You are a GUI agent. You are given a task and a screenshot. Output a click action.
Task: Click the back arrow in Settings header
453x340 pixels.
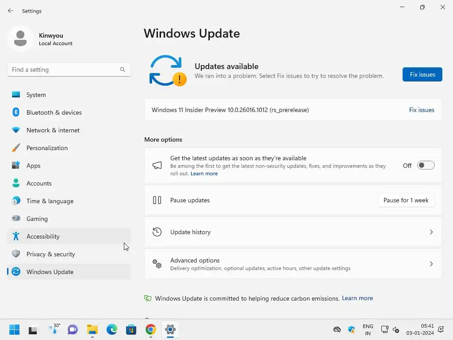[x=11, y=11]
